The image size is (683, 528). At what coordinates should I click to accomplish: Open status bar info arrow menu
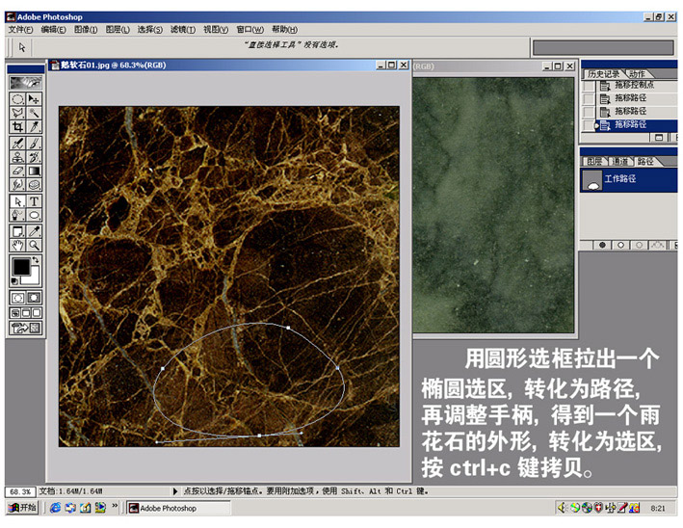pyautogui.click(x=175, y=491)
